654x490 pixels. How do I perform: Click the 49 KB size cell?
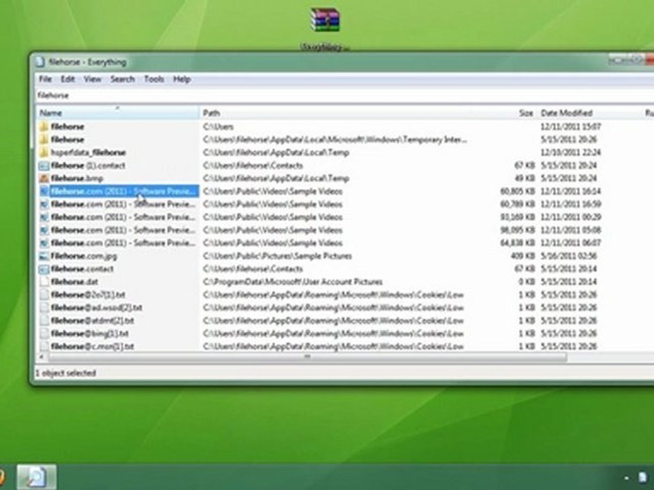click(x=525, y=178)
